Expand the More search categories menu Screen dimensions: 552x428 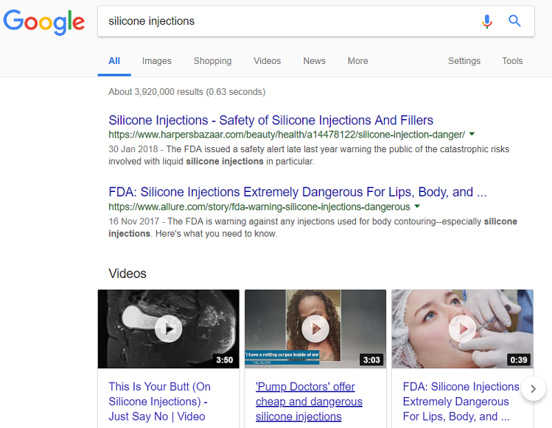tap(357, 61)
